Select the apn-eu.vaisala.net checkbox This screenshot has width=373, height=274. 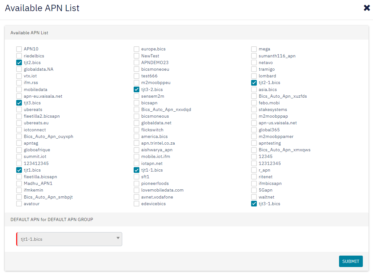[19, 96]
